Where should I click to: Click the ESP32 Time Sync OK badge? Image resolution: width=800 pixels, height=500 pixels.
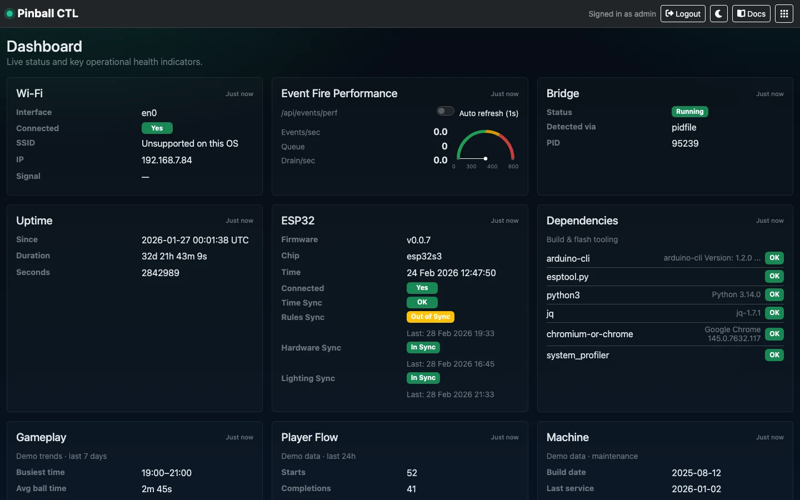[422, 302]
